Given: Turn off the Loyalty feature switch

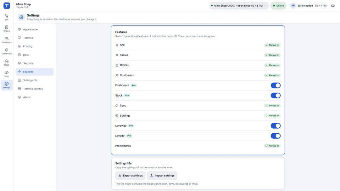Looking at the screenshot, I should point(275,136).
